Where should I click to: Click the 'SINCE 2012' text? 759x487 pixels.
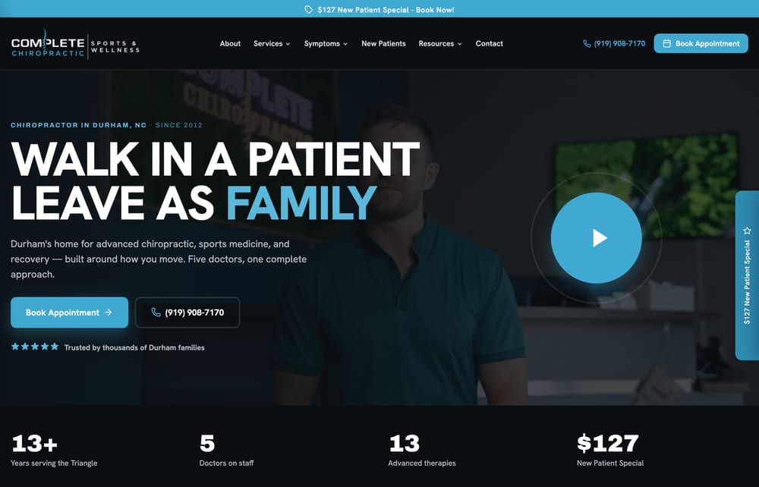pos(178,124)
